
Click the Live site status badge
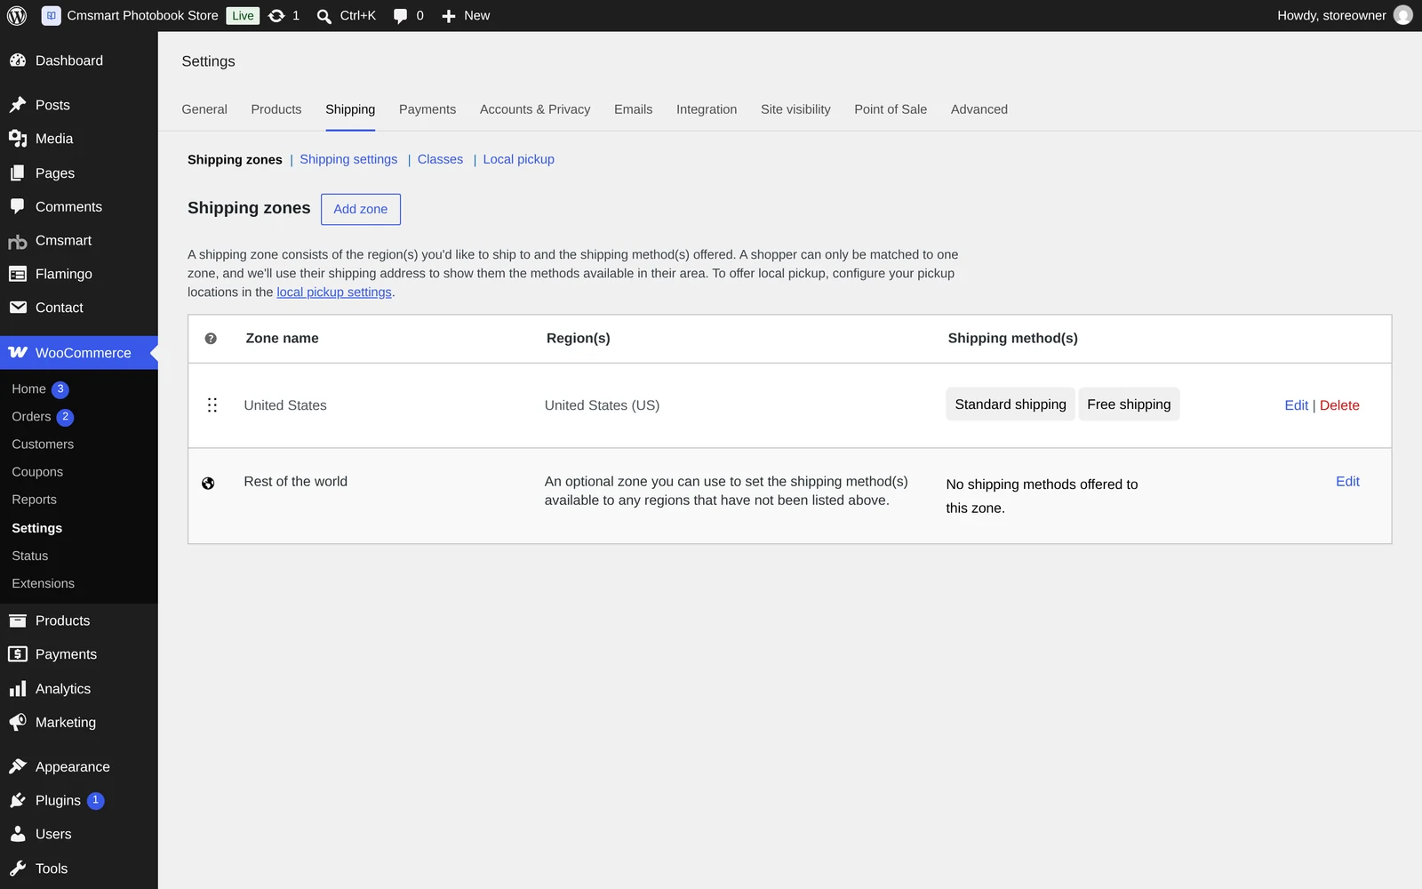click(243, 16)
